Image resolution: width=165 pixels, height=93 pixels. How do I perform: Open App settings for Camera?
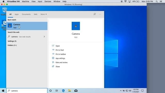(x=60, y=58)
